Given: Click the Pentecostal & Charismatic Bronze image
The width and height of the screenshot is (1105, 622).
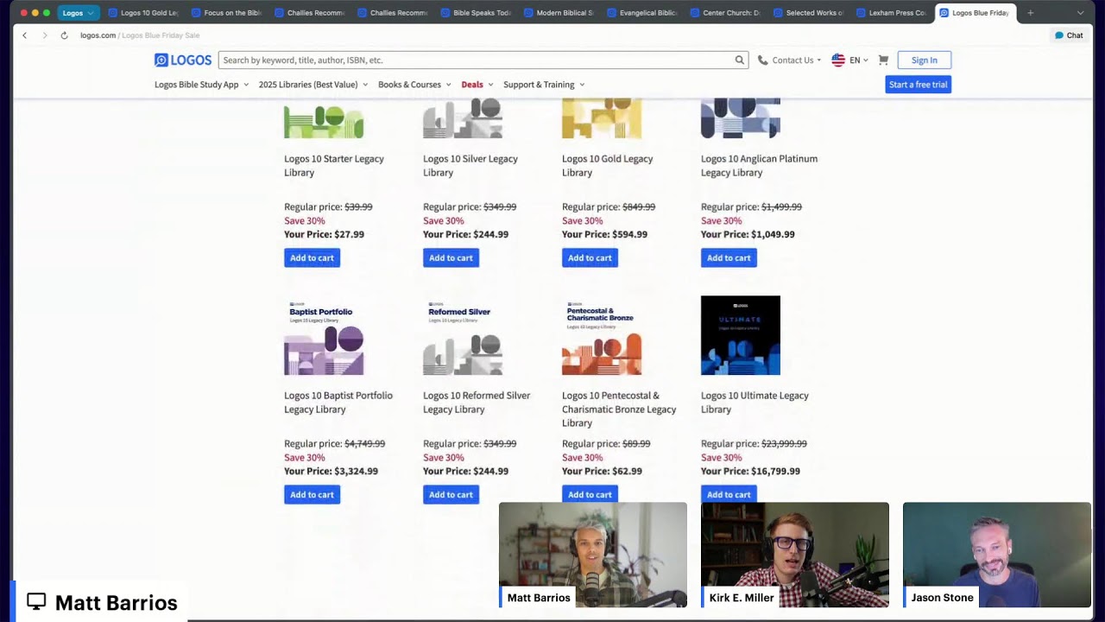Looking at the screenshot, I should [x=602, y=335].
